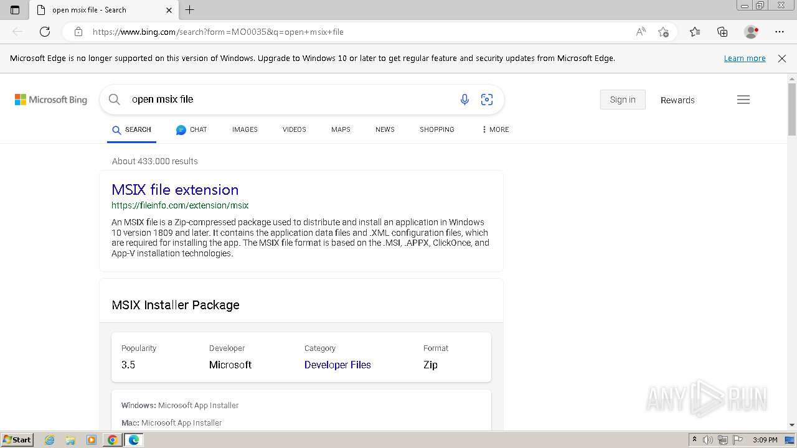Click the browser back arrow

click(x=17, y=32)
